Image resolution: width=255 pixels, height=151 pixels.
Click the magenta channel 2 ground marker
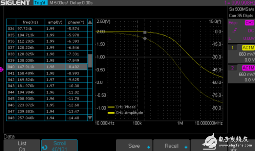click(1, 69)
